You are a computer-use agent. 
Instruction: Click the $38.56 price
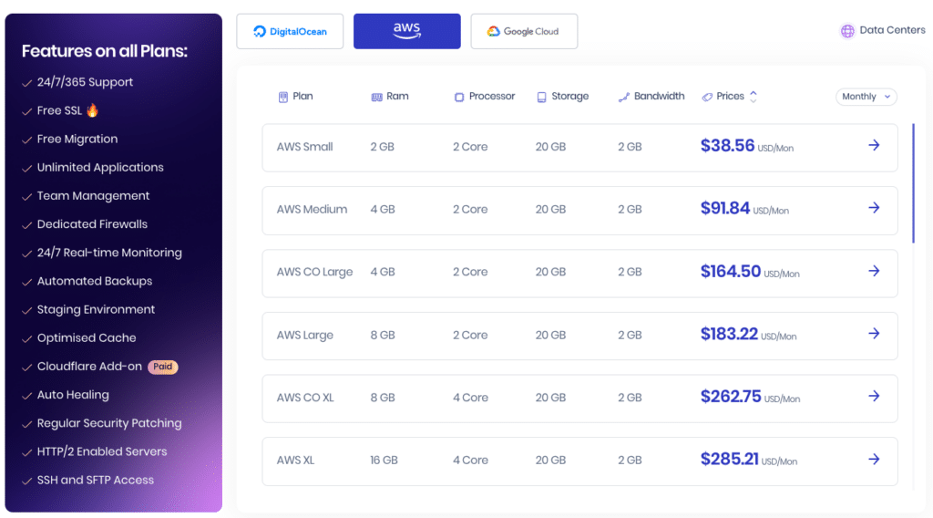click(x=727, y=146)
